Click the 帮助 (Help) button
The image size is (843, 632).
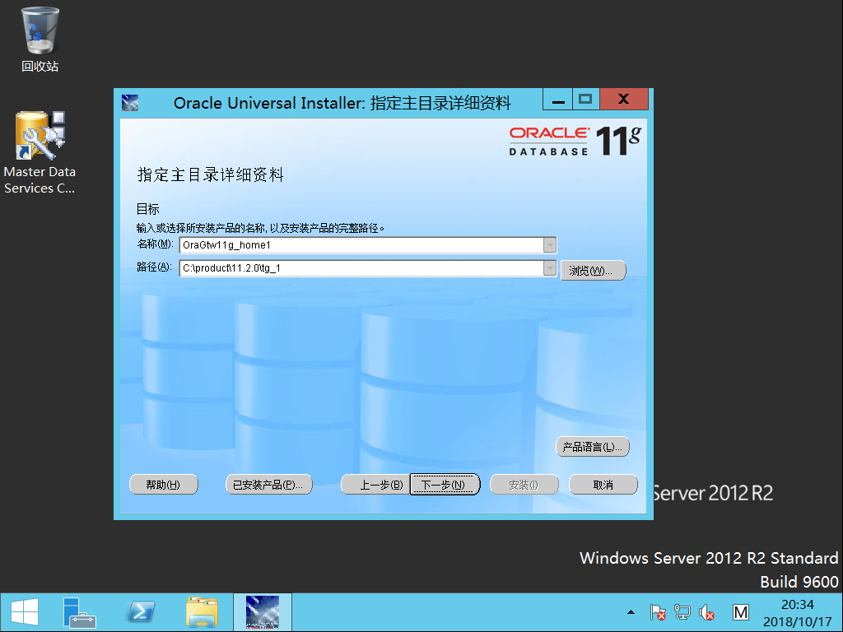(164, 484)
